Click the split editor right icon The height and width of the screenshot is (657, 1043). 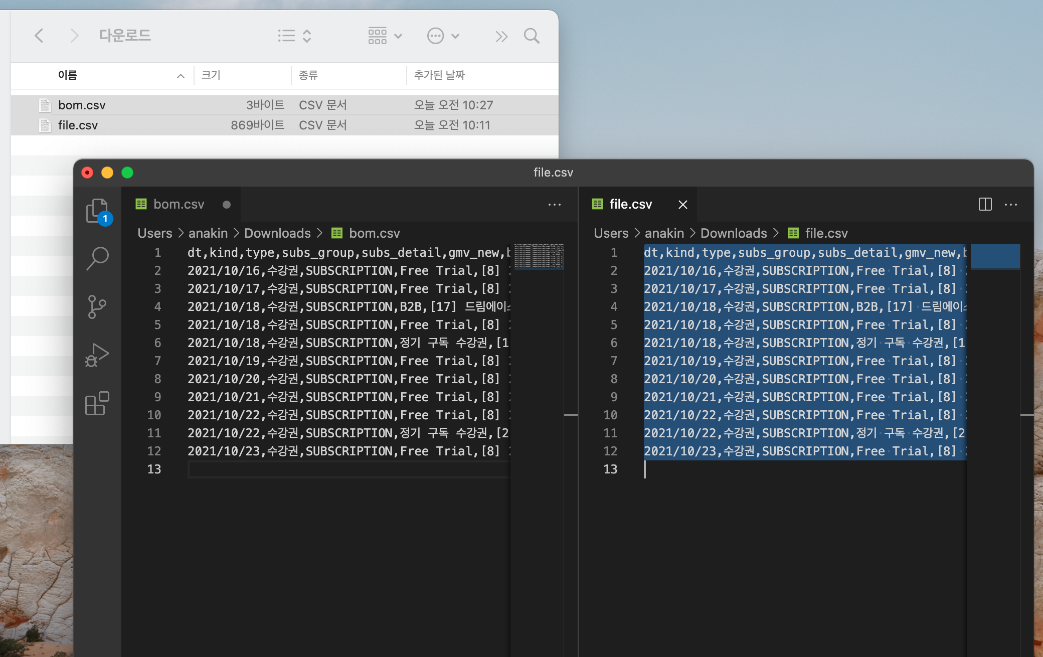click(x=985, y=205)
